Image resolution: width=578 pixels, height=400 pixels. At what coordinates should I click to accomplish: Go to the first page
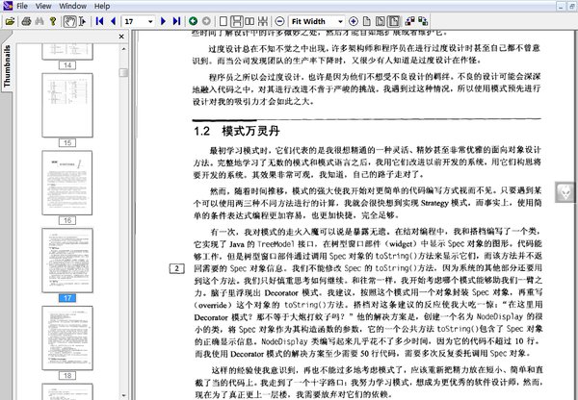[99, 21]
